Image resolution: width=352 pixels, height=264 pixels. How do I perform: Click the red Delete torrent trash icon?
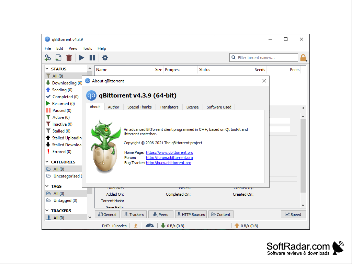pyautogui.click(x=69, y=58)
